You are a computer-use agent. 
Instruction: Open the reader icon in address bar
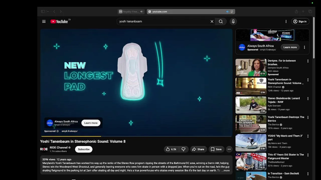click(232, 11)
